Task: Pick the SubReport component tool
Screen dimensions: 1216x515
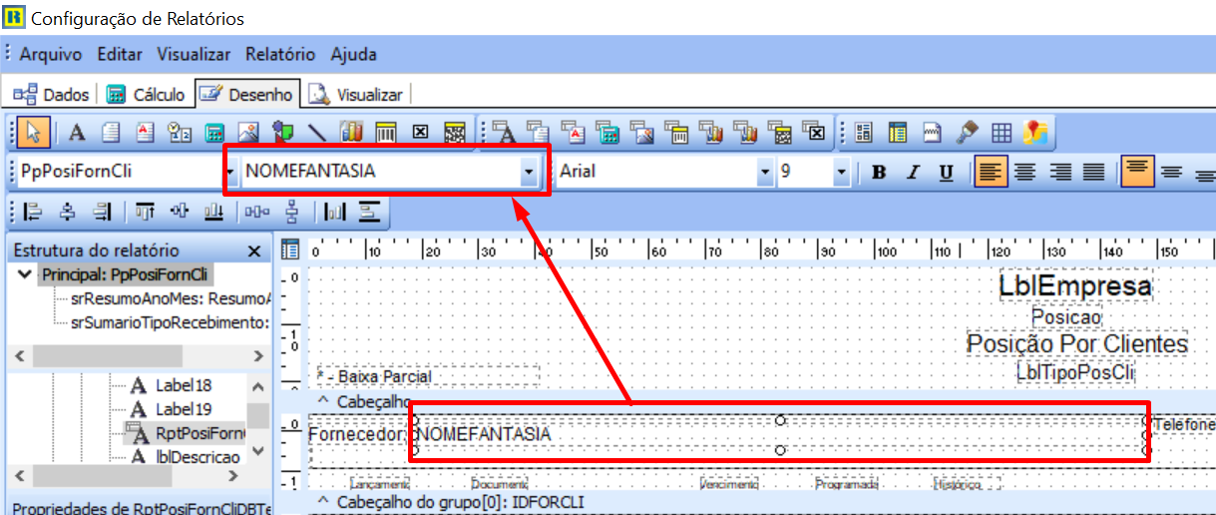Action: pos(899,131)
